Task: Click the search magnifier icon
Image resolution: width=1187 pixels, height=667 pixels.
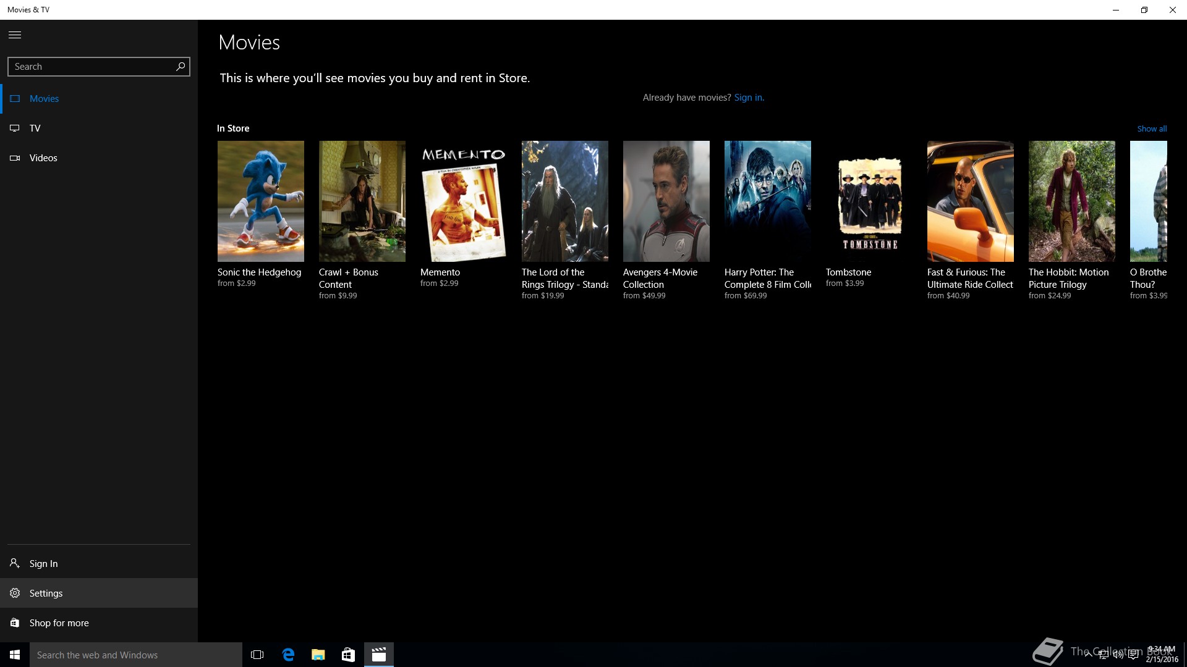Action: pyautogui.click(x=181, y=67)
